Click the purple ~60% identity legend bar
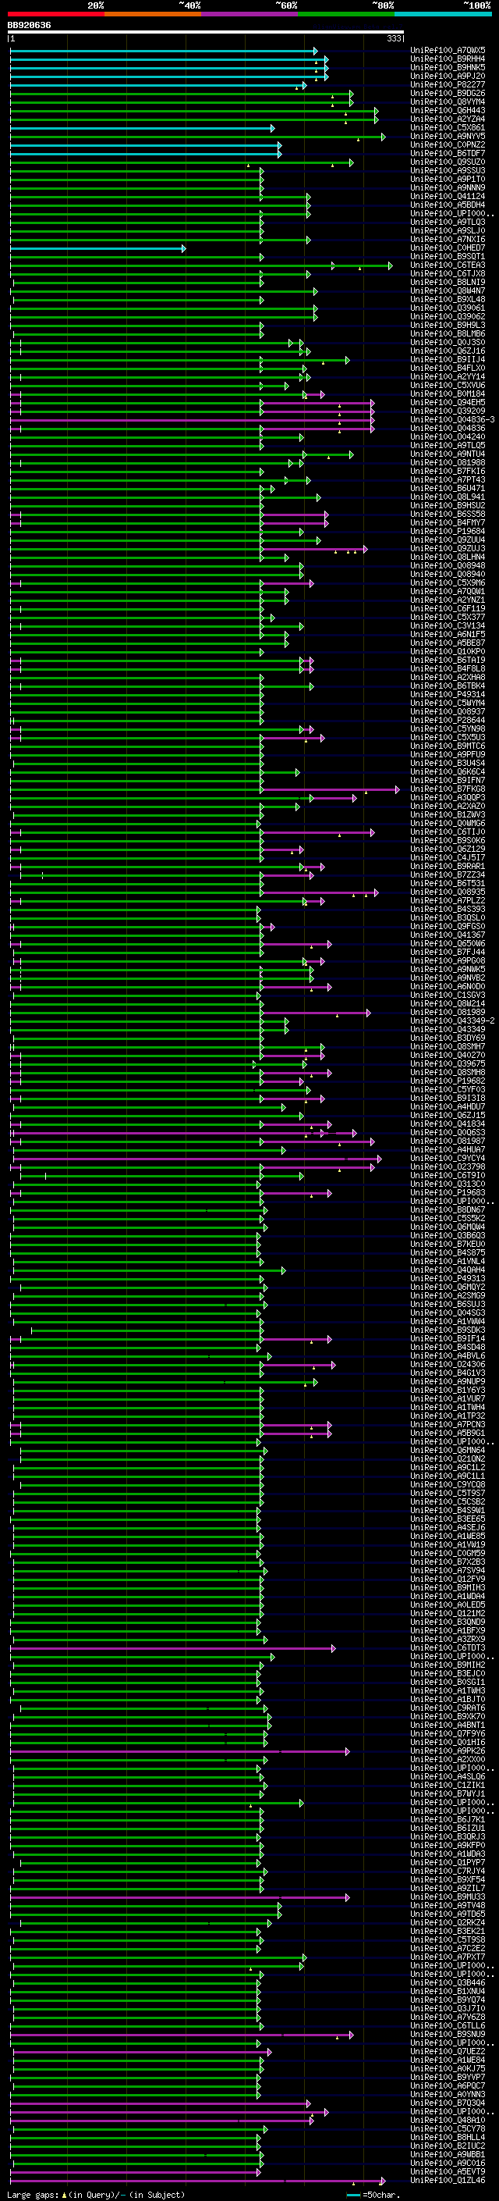The width and height of the screenshot is (499, 2201). (x=250, y=14)
